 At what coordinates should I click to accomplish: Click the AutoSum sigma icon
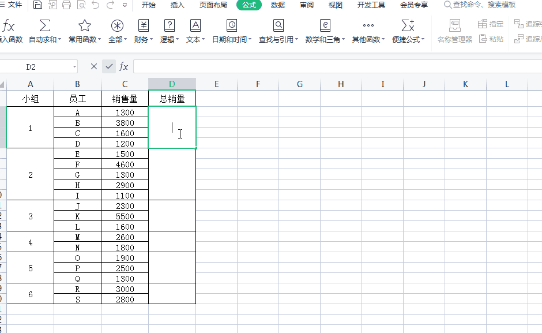coord(44,25)
